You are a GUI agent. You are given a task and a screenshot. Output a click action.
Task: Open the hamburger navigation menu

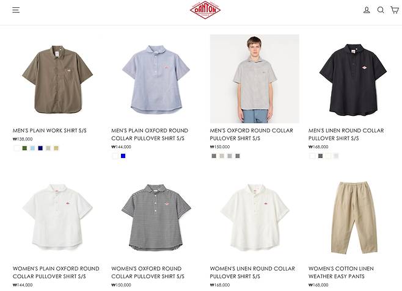point(16,10)
